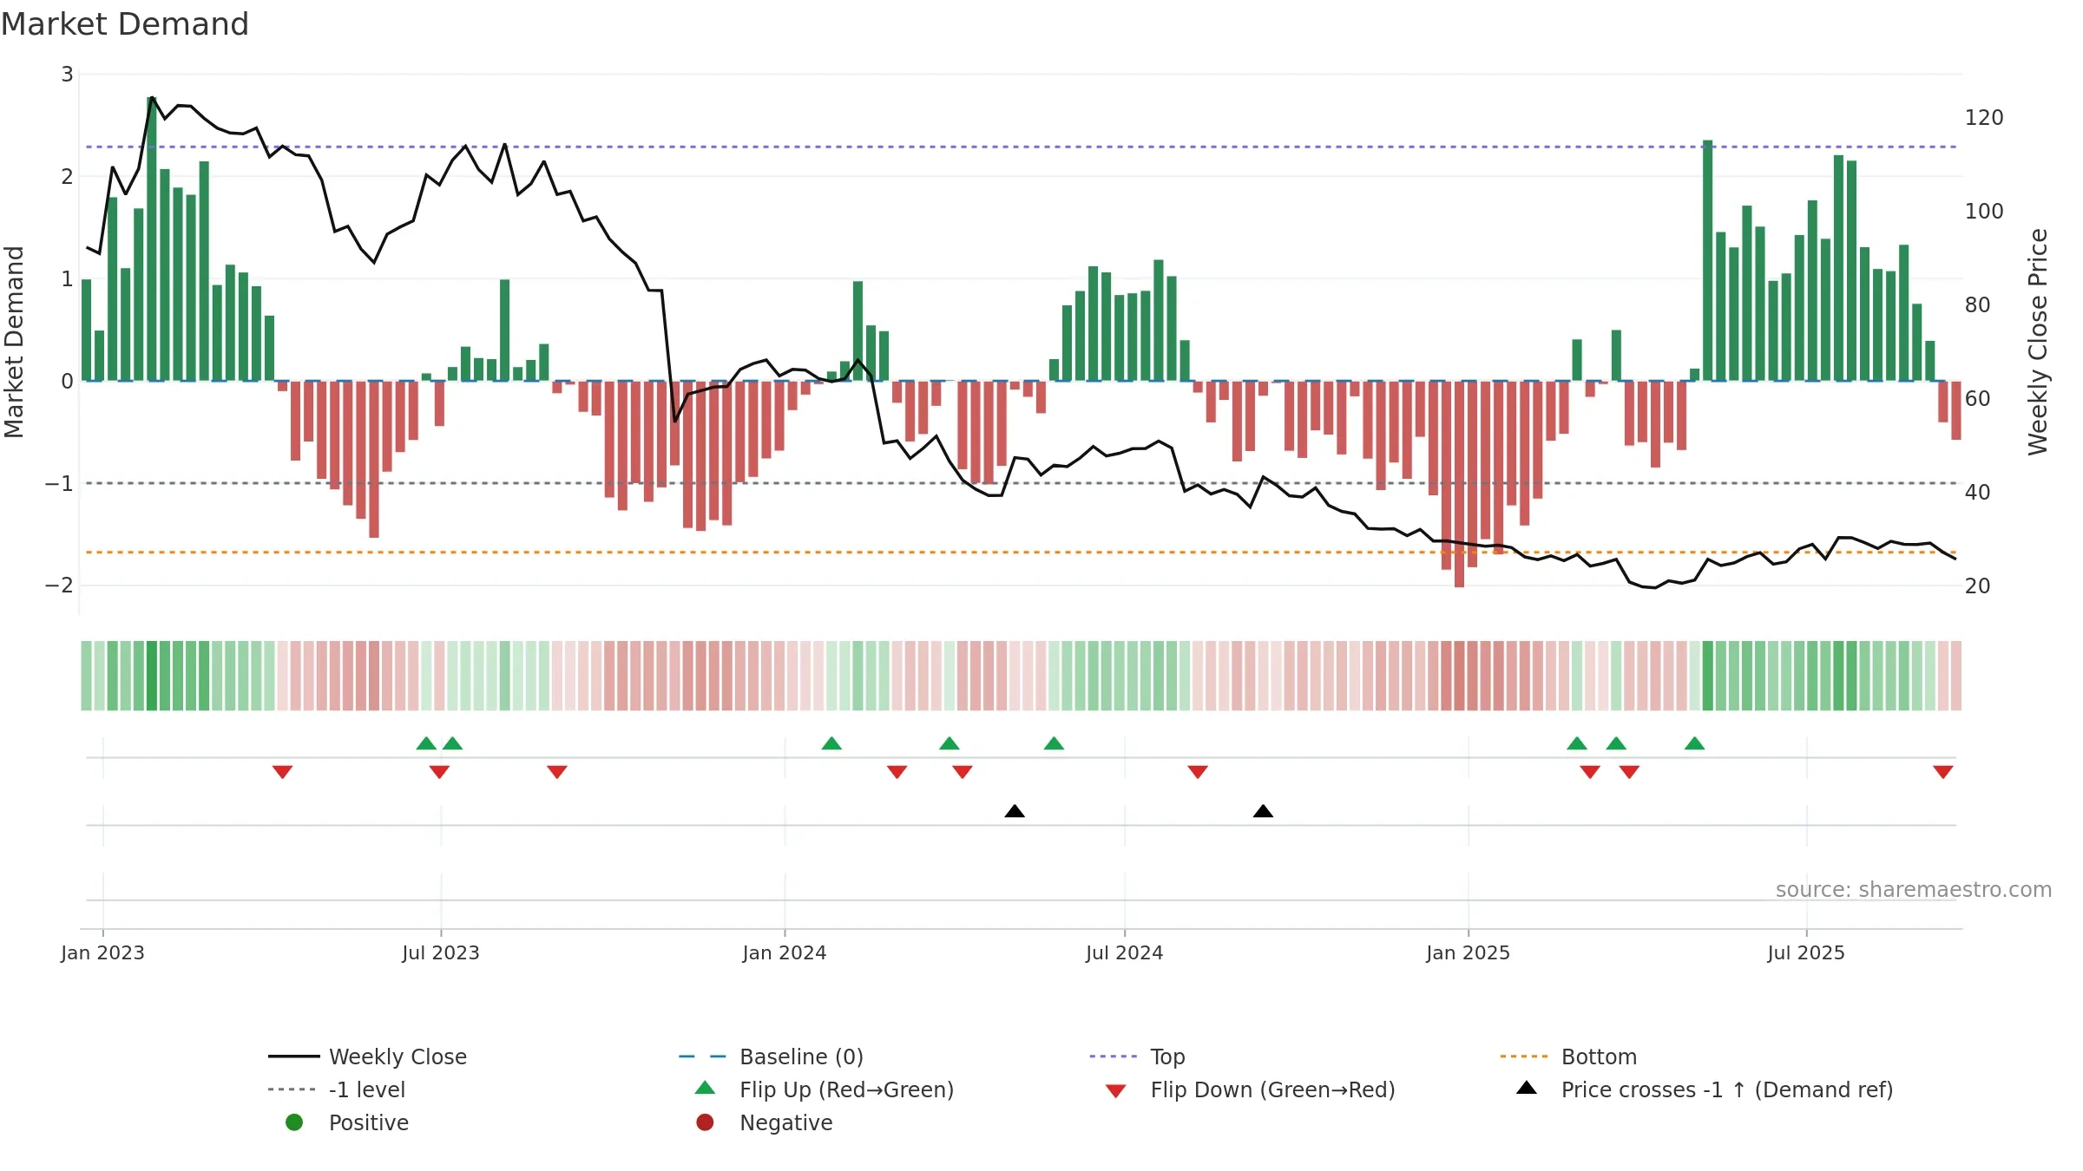Image resolution: width=2083 pixels, height=1171 pixels.
Task: Click the latest red Flip Down marker
Action: [x=1943, y=772]
